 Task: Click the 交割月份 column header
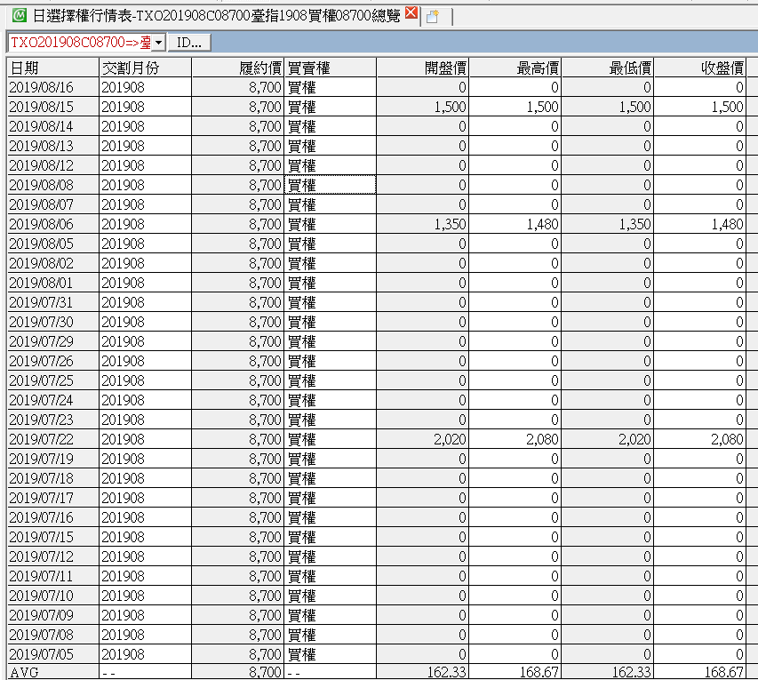pos(145,68)
